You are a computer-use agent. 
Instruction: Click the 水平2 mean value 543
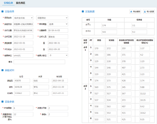coord(109,32)
